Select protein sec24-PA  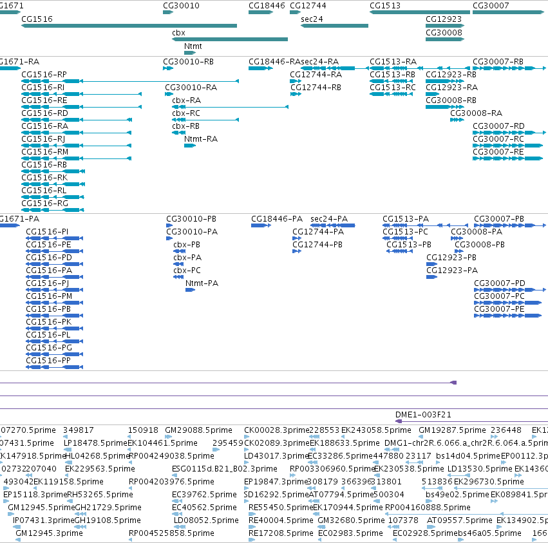point(329,219)
